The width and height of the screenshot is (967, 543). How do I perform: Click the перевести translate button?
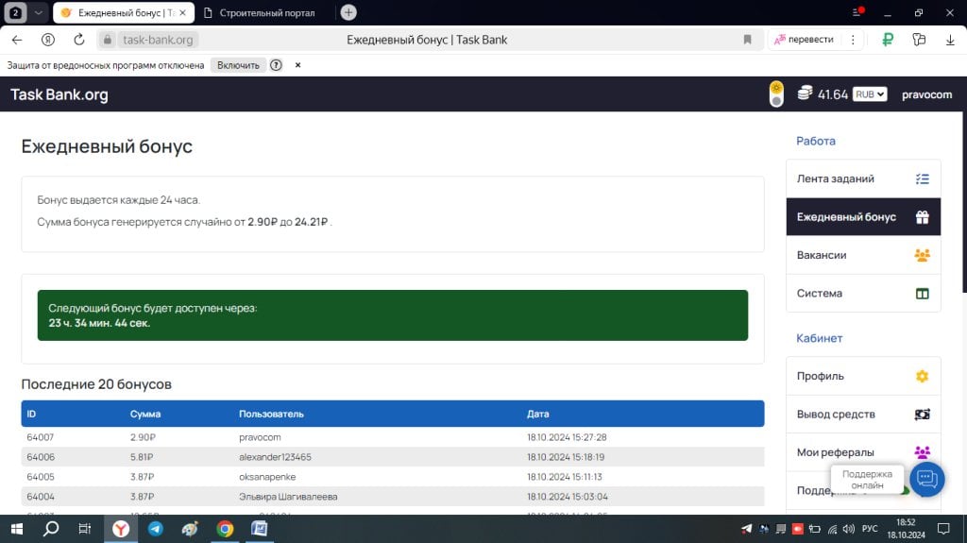click(805, 40)
